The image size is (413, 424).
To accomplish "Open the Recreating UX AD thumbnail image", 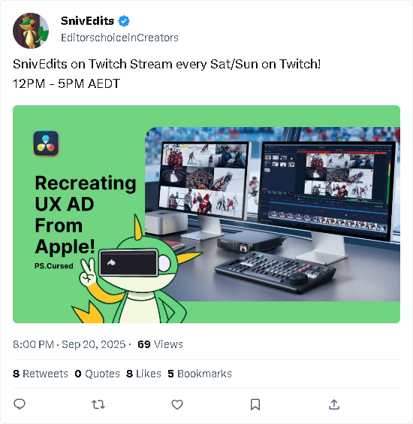I will coord(206,214).
